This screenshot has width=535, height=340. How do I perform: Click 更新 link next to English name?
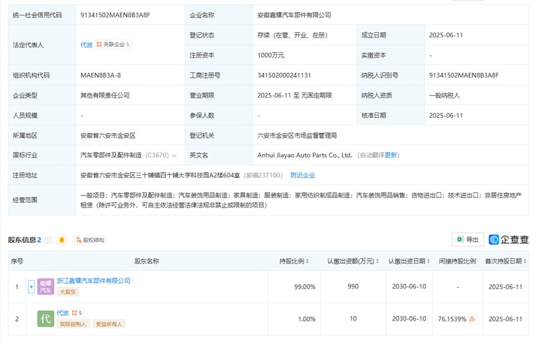click(x=391, y=155)
